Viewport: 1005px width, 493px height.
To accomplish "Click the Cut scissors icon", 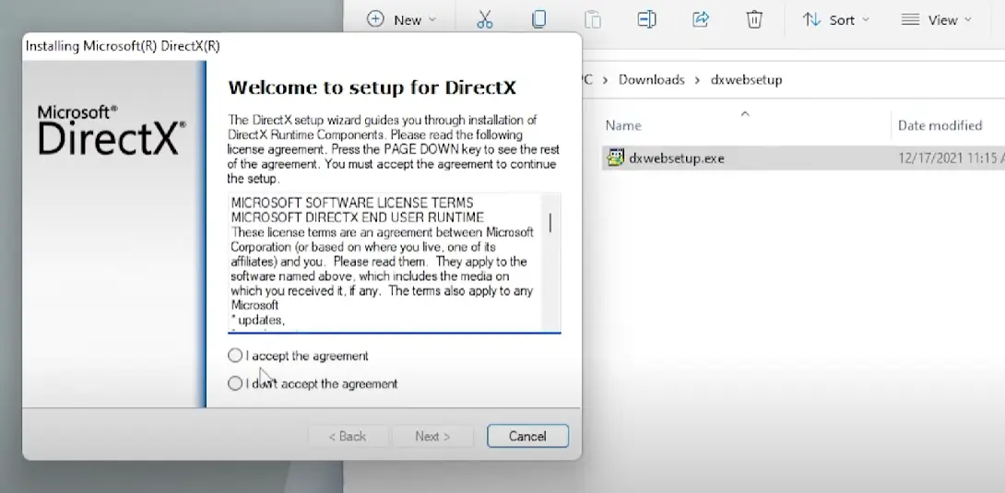I will pos(485,19).
